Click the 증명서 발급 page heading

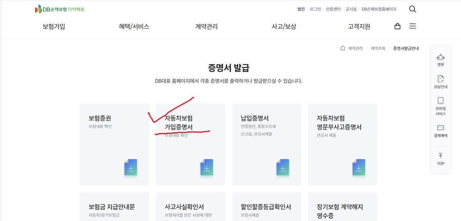pos(228,68)
